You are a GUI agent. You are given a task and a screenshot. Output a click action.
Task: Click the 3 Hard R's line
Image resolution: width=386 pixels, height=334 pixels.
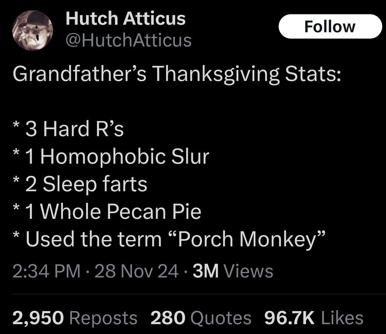74,129
